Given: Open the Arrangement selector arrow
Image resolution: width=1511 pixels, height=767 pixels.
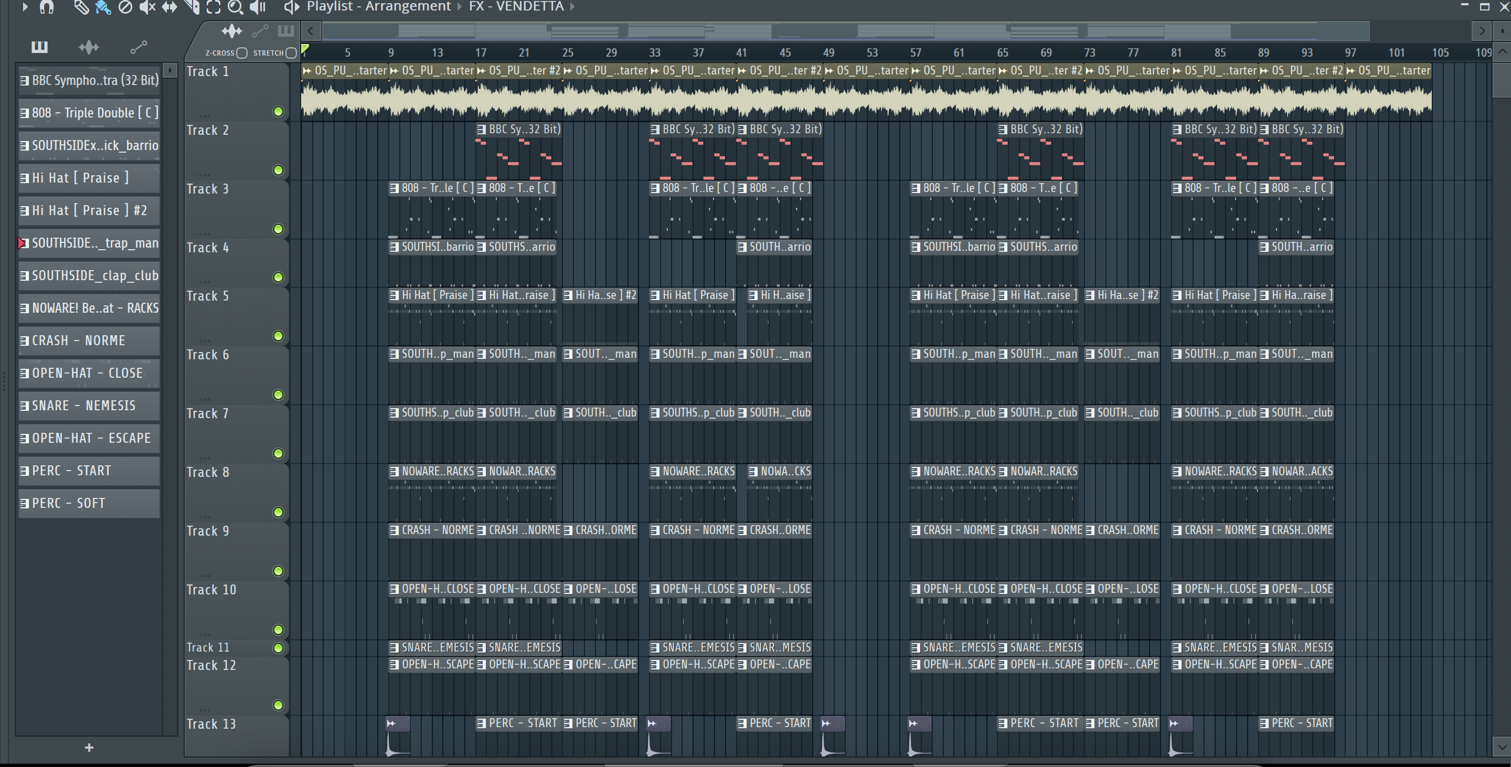Looking at the screenshot, I should click(x=460, y=6).
